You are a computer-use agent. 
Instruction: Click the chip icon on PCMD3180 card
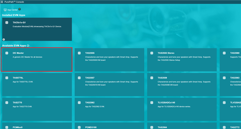79,127
